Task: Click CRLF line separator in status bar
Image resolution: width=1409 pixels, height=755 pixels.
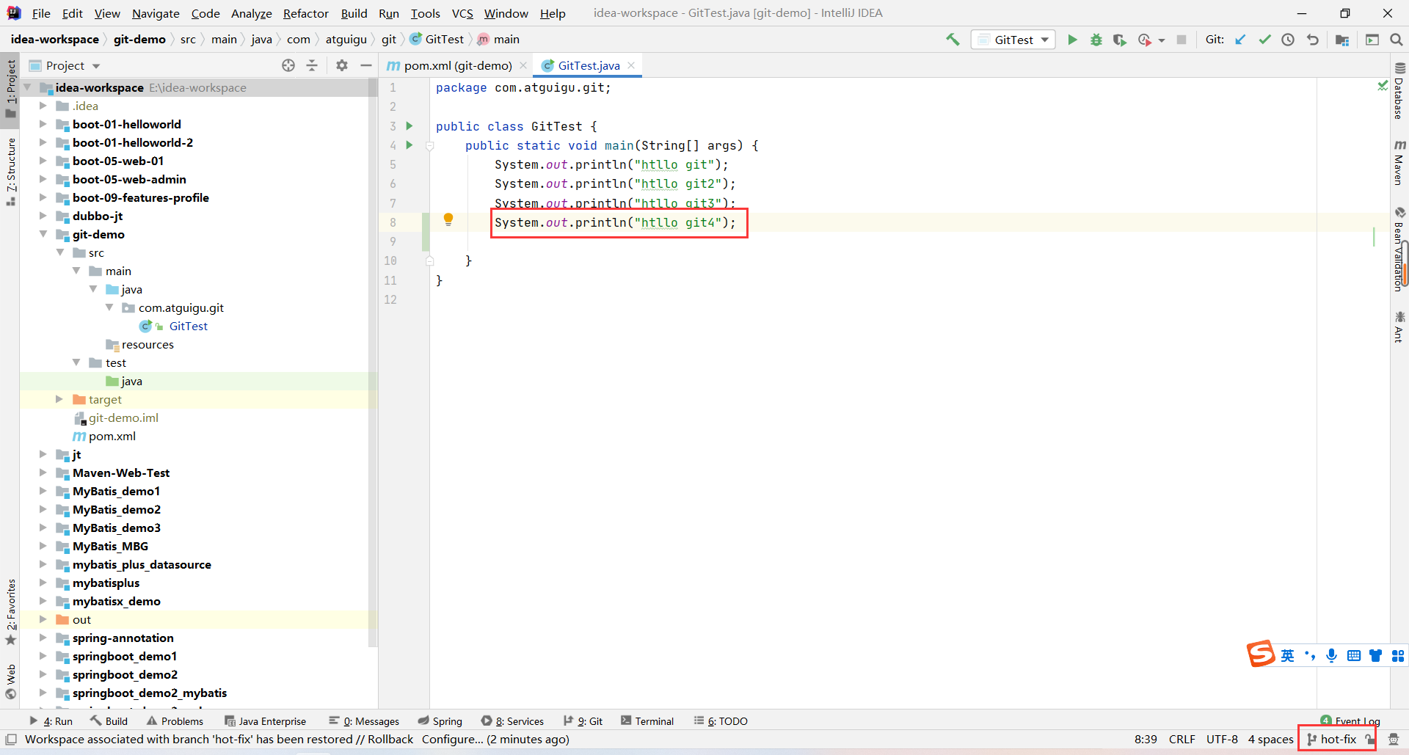Action: 1182,739
